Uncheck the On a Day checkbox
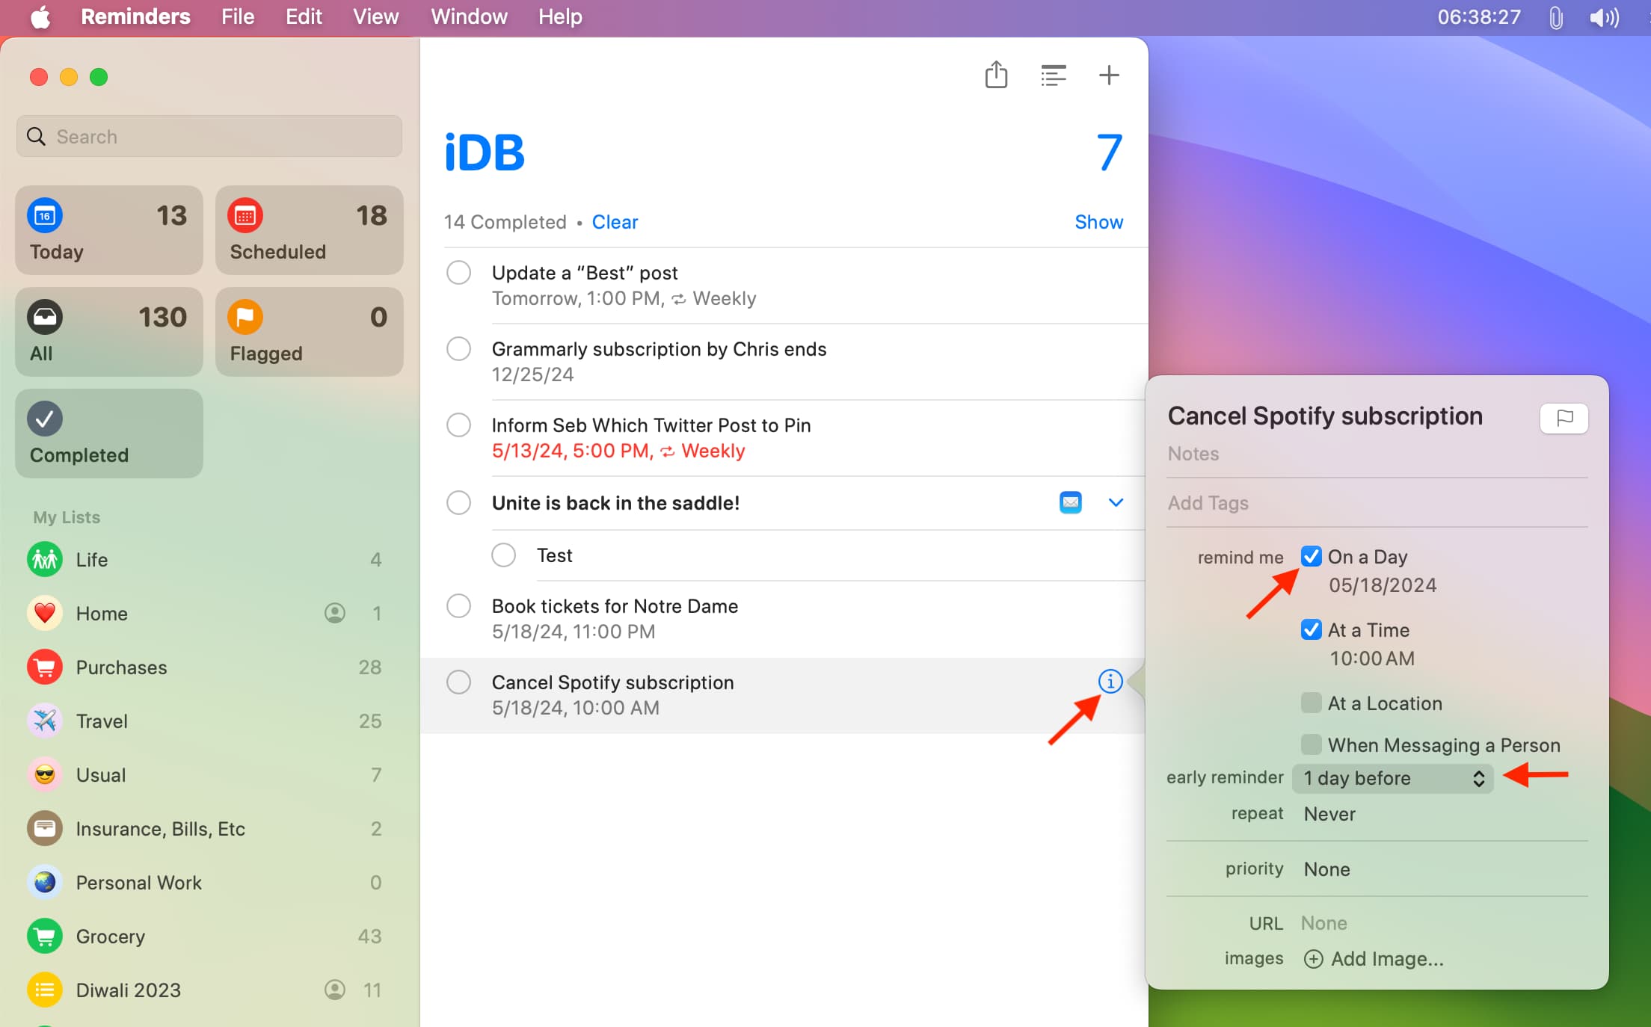1651x1027 pixels. click(x=1310, y=556)
